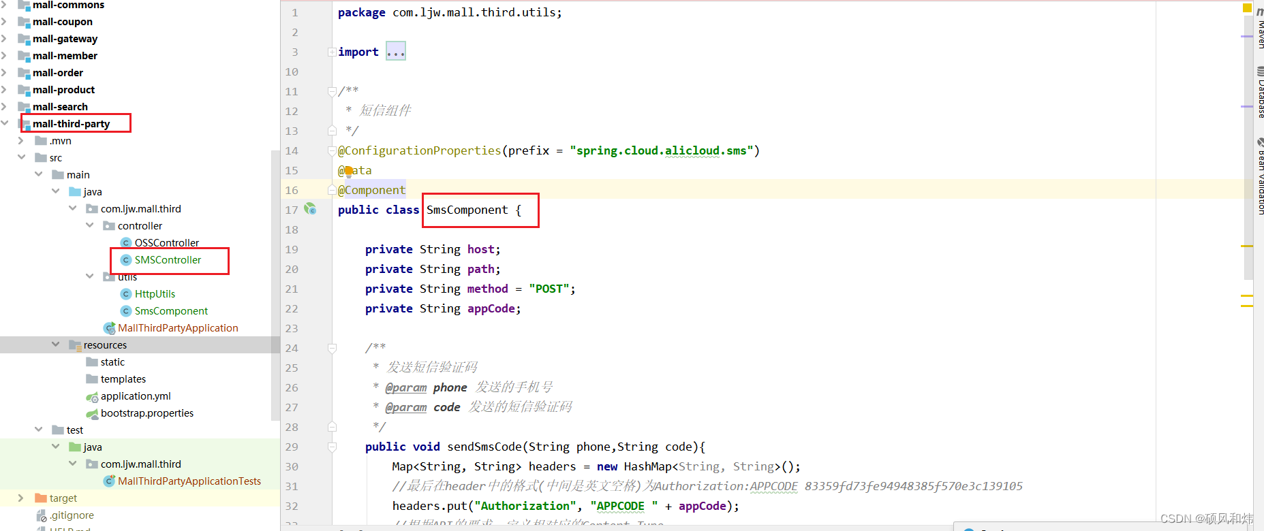Open OSSController class file
This screenshot has height=531, width=1264.
[x=167, y=243]
